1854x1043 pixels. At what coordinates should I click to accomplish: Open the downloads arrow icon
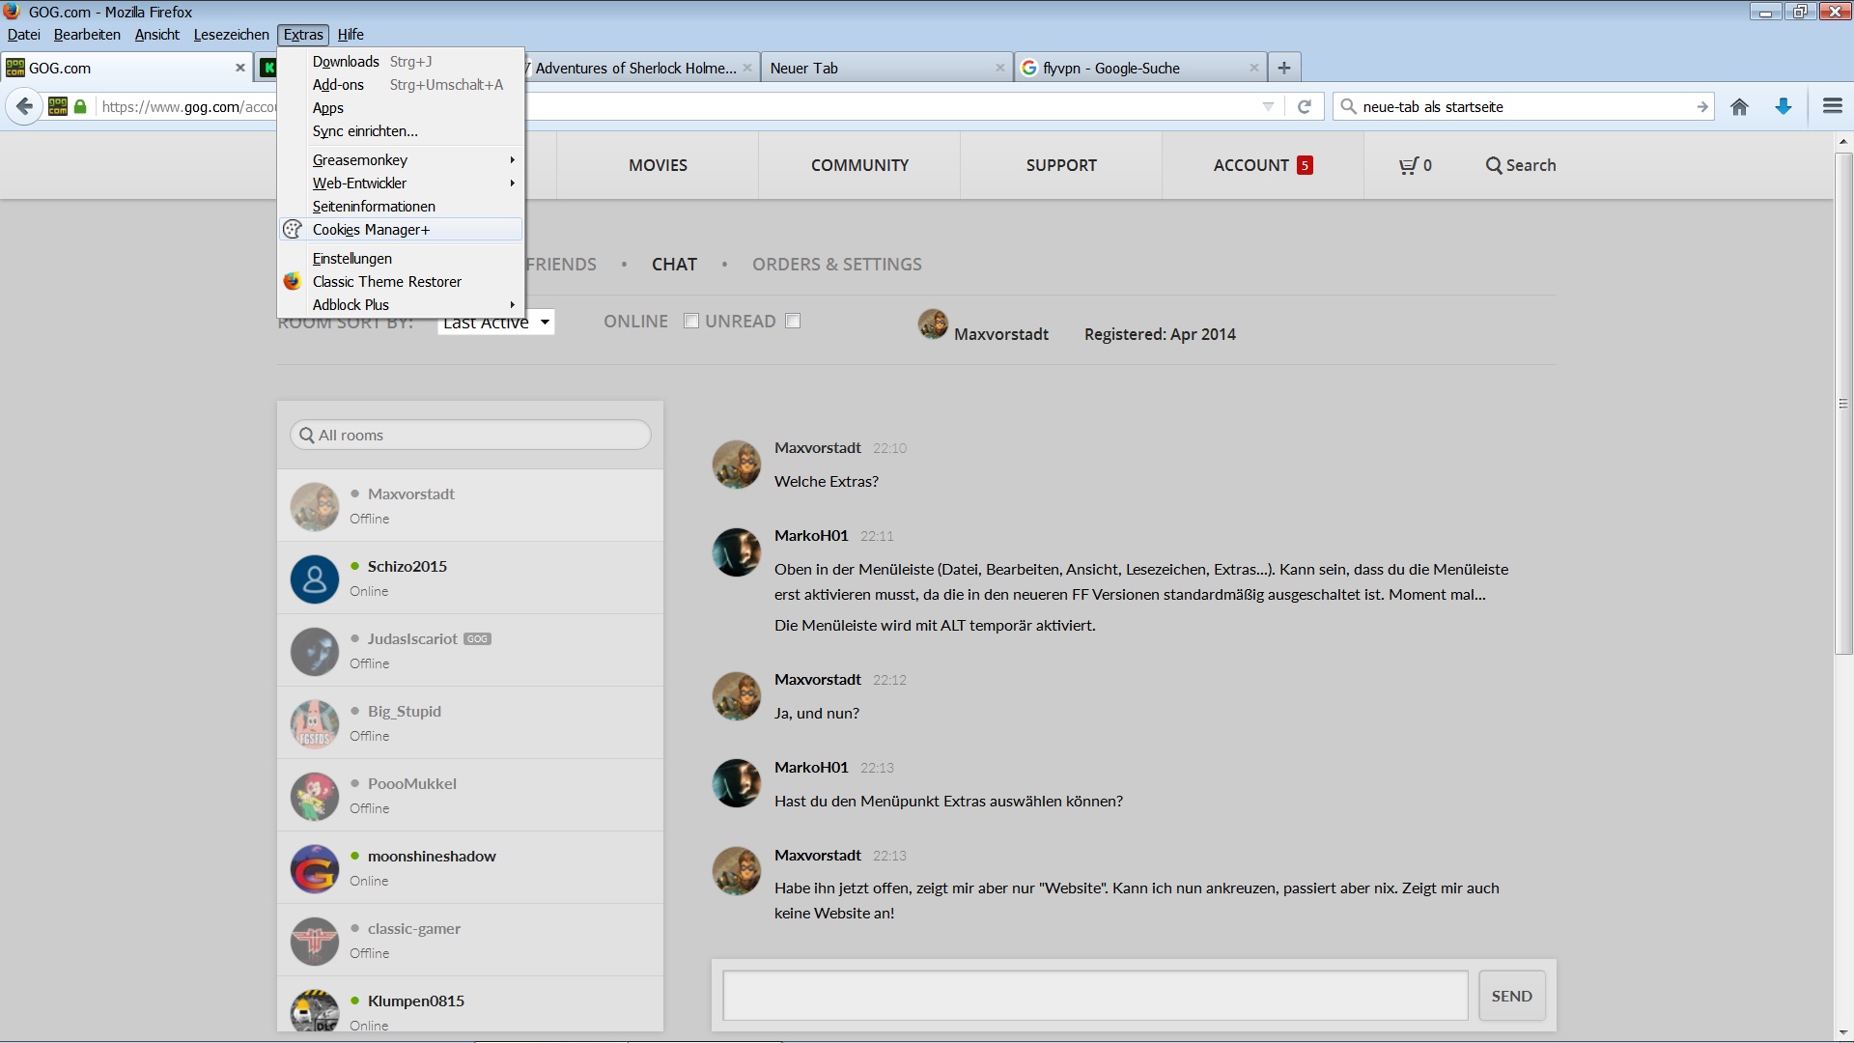(1784, 107)
